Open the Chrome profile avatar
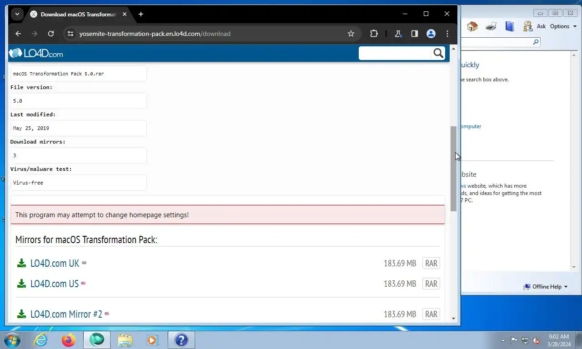The height and width of the screenshot is (349, 582). coord(431,34)
